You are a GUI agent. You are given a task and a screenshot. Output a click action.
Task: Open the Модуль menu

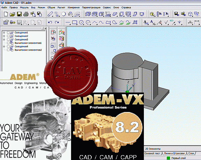coord(24,7)
